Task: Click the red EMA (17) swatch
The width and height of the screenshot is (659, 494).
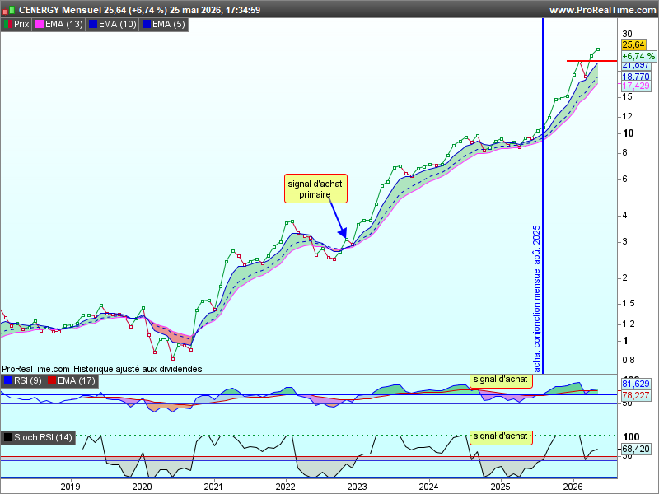Action: pyautogui.click(x=52, y=380)
